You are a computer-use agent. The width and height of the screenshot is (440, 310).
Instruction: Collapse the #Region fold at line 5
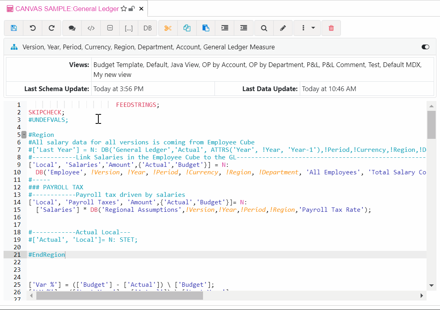point(24,134)
